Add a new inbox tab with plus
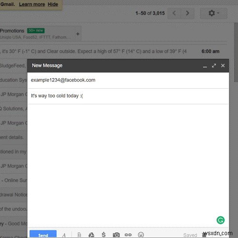The image size is (238, 238). point(78,34)
